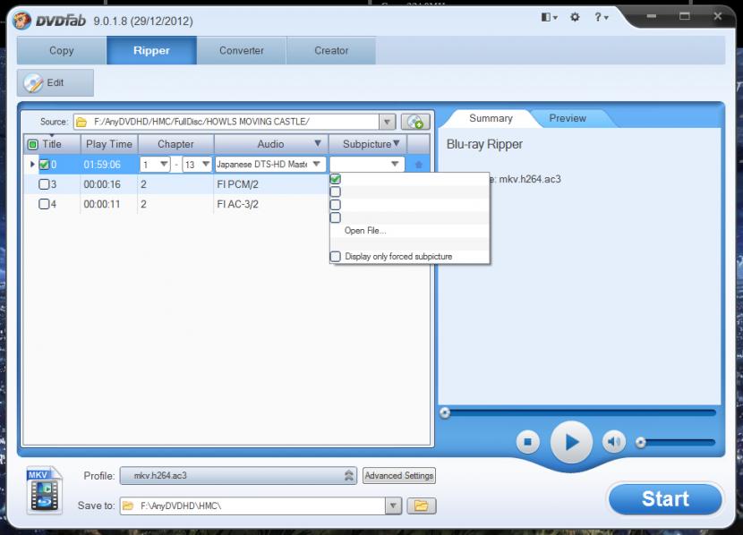
Task: Click the add disc source icon
Action: 415,122
